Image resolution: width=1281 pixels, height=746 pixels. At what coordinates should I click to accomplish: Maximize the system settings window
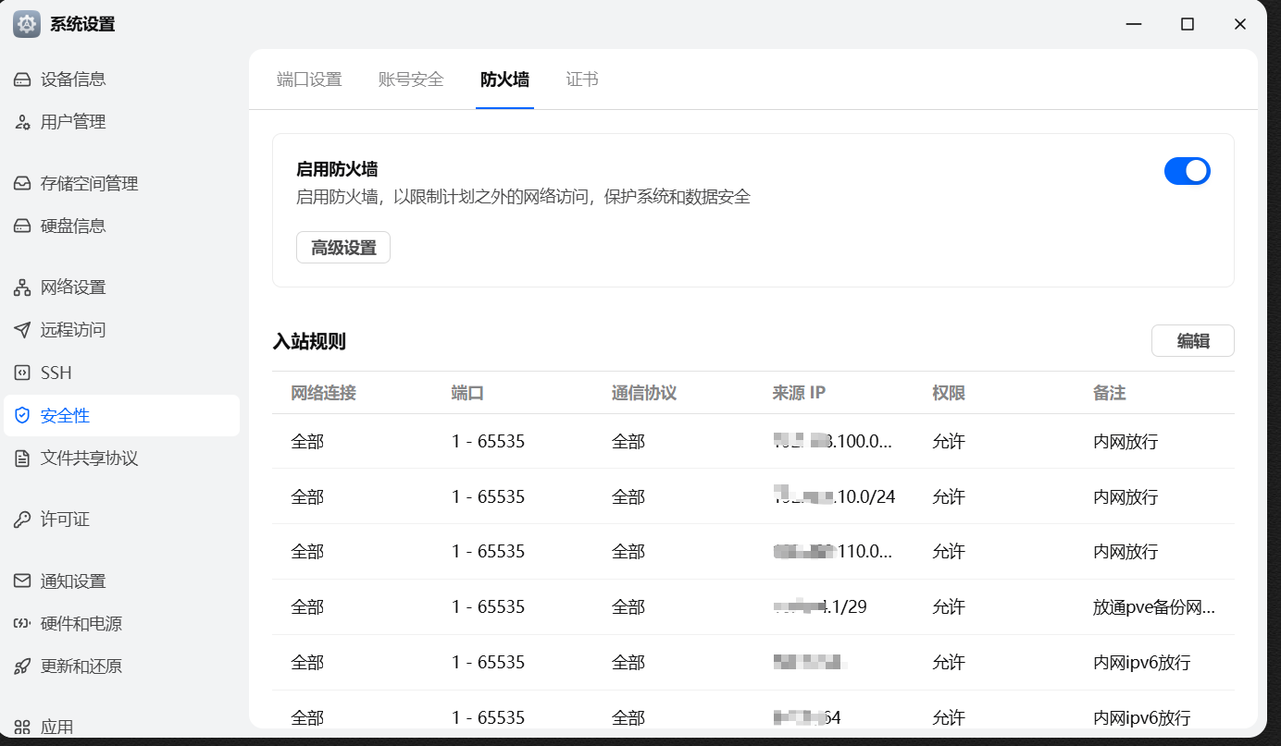1187,25
